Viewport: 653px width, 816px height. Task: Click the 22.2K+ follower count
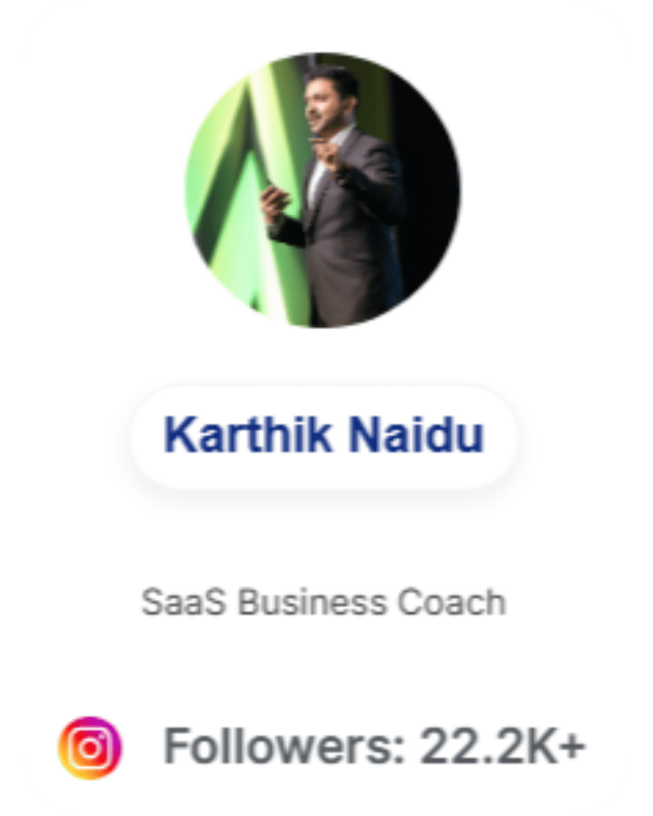pyautogui.click(x=503, y=747)
